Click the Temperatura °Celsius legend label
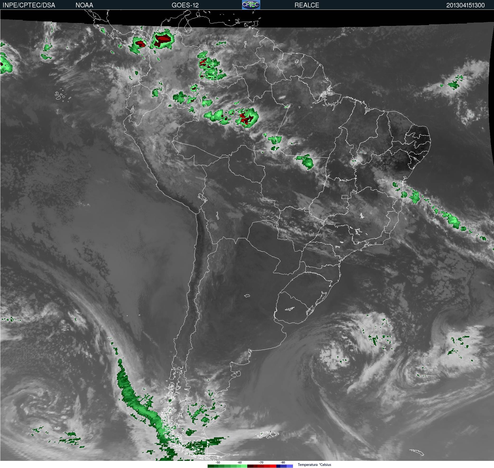494x468 pixels. (314, 465)
